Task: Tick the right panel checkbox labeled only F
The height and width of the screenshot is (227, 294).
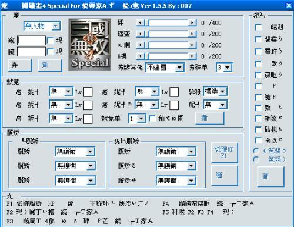Action: point(259,86)
